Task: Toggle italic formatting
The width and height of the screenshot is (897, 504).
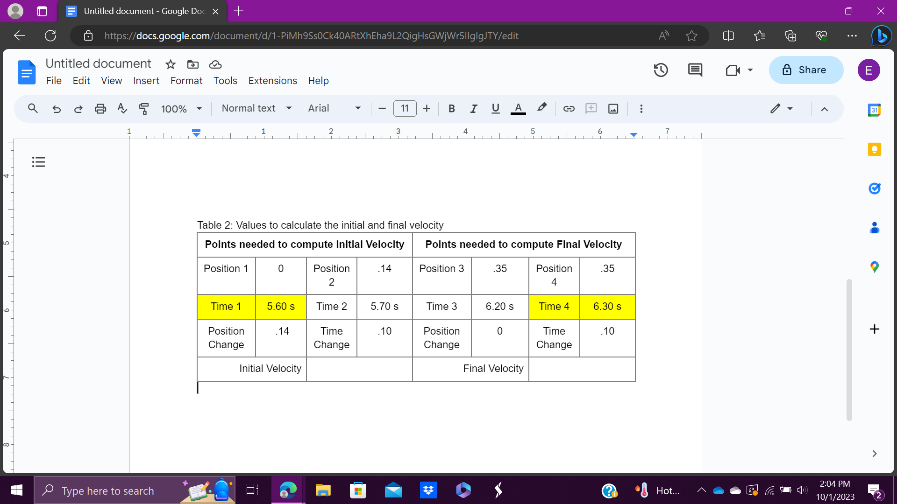Action: pos(473,108)
